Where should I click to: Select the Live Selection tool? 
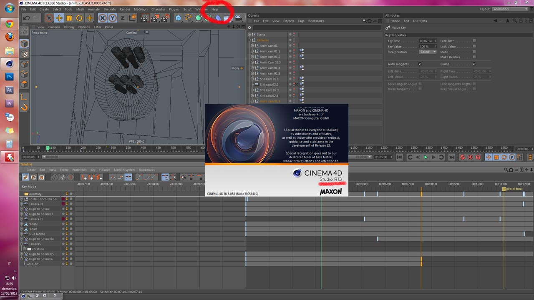(x=49, y=18)
